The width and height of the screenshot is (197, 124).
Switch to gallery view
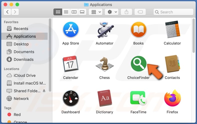(x=82, y=12)
